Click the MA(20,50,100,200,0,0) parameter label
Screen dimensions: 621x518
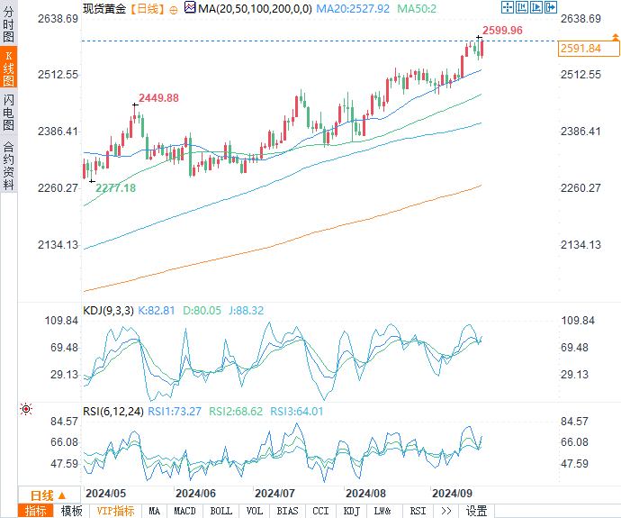(x=255, y=9)
